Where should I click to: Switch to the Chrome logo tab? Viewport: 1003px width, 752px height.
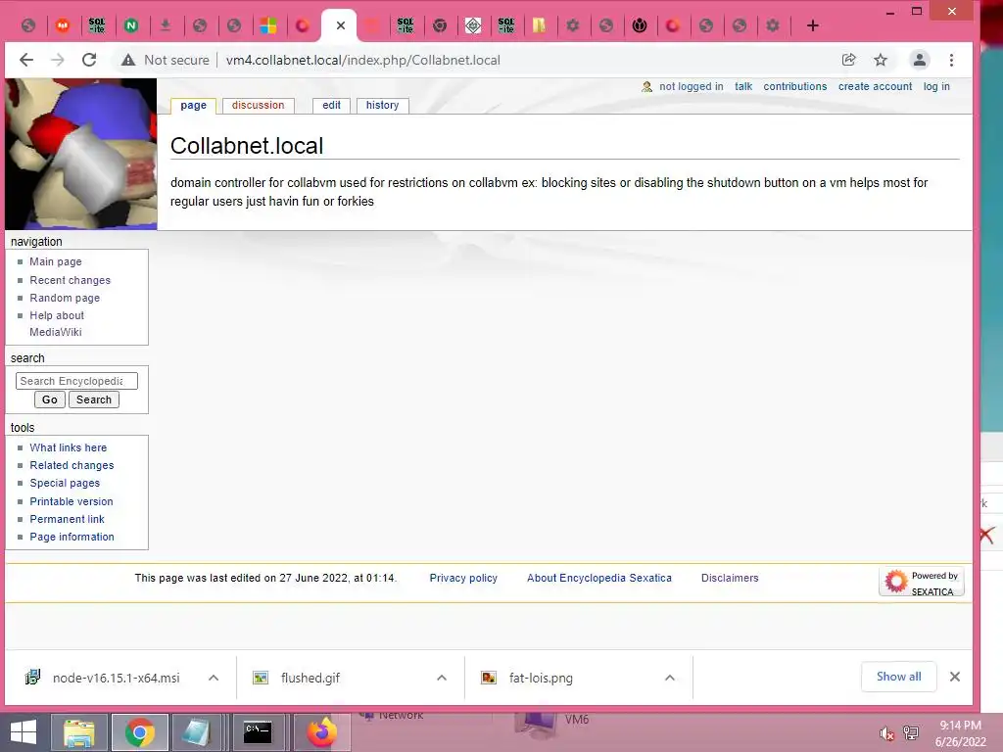440,25
